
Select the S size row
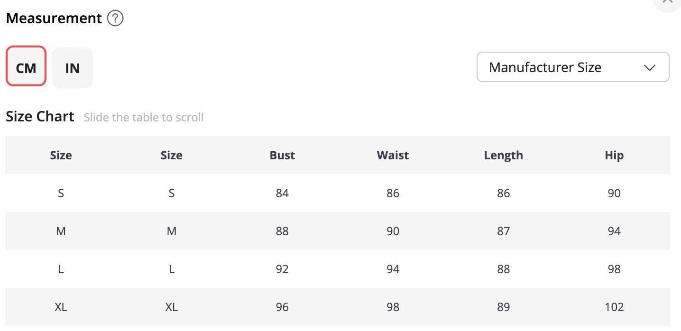pyautogui.click(x=61, y=193)
